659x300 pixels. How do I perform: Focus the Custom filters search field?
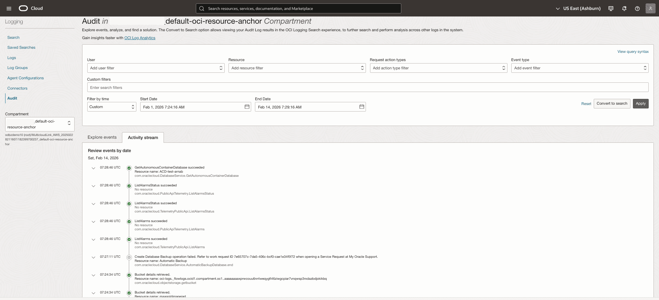[x=368, y=88]
